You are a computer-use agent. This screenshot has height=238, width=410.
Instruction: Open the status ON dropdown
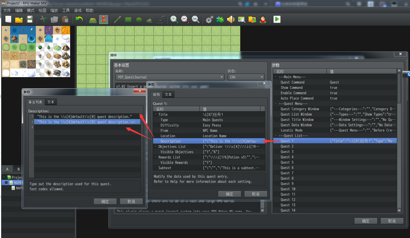click(246, 77)
